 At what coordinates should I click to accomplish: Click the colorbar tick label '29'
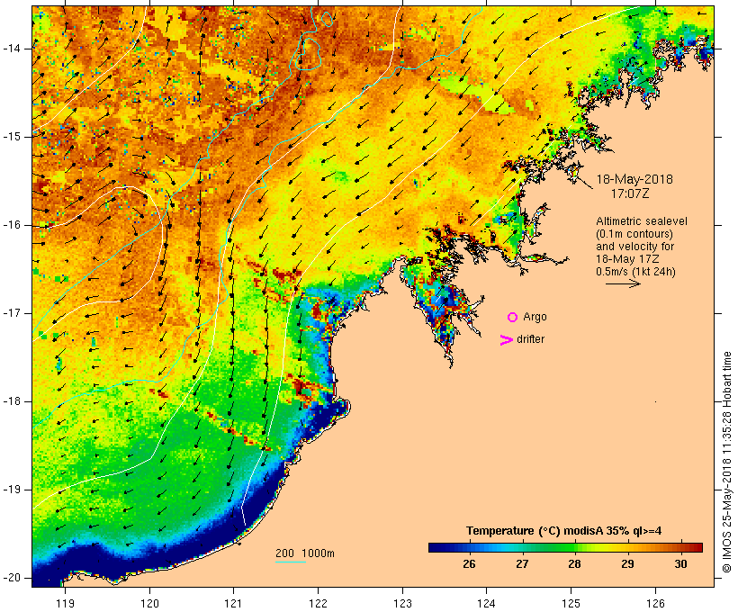[x=627, y=564]
